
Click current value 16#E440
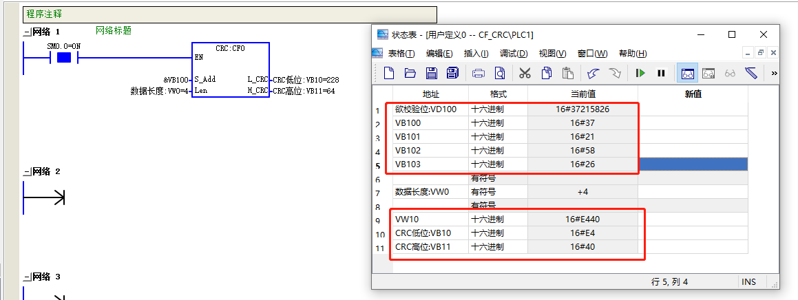(x=582, y=219)
